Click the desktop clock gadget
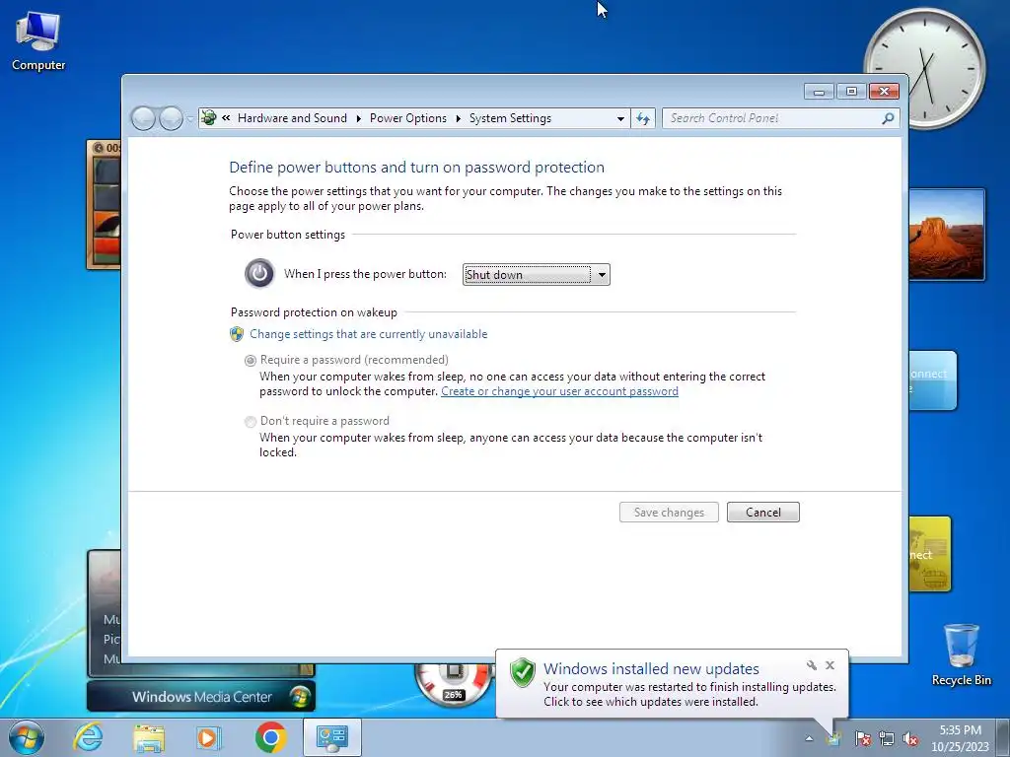This screenshot has height=757, width=1010. tap(924, 68)
